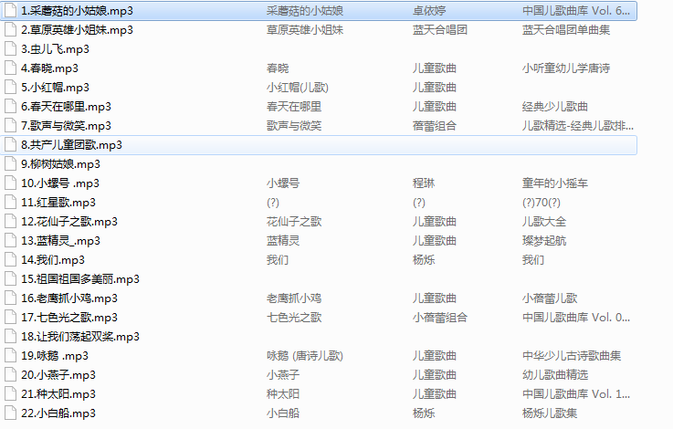Viewport: 673px width, 429px height.
Task: Select file name 16.老鹰抓小鸡.mp3
Action: 69,298
